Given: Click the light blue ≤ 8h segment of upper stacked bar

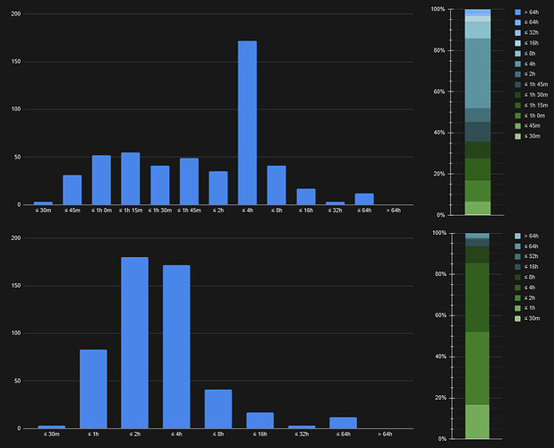Looking at the screenshot, I should (x=478, y=30).
